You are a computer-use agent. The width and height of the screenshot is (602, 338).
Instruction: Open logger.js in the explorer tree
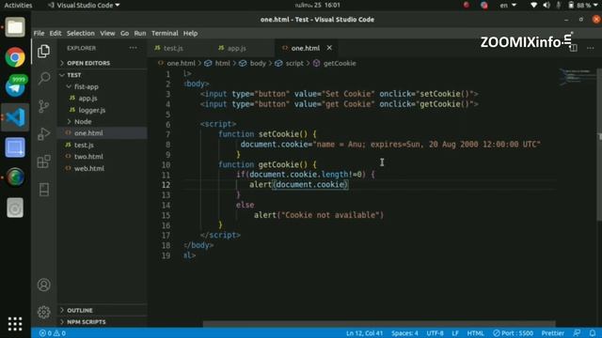92,110
